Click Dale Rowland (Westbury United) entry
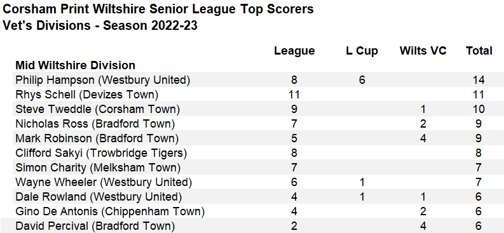 pyautogui.click(x=99, y=196)
